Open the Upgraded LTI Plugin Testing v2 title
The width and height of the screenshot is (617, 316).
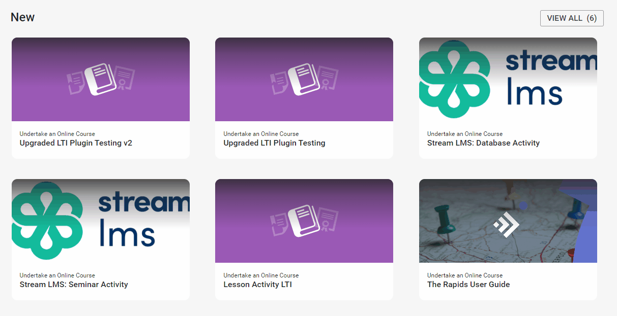tap(76, 143)
